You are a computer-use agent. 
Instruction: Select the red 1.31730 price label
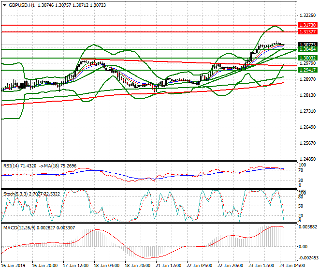[307, 25]
